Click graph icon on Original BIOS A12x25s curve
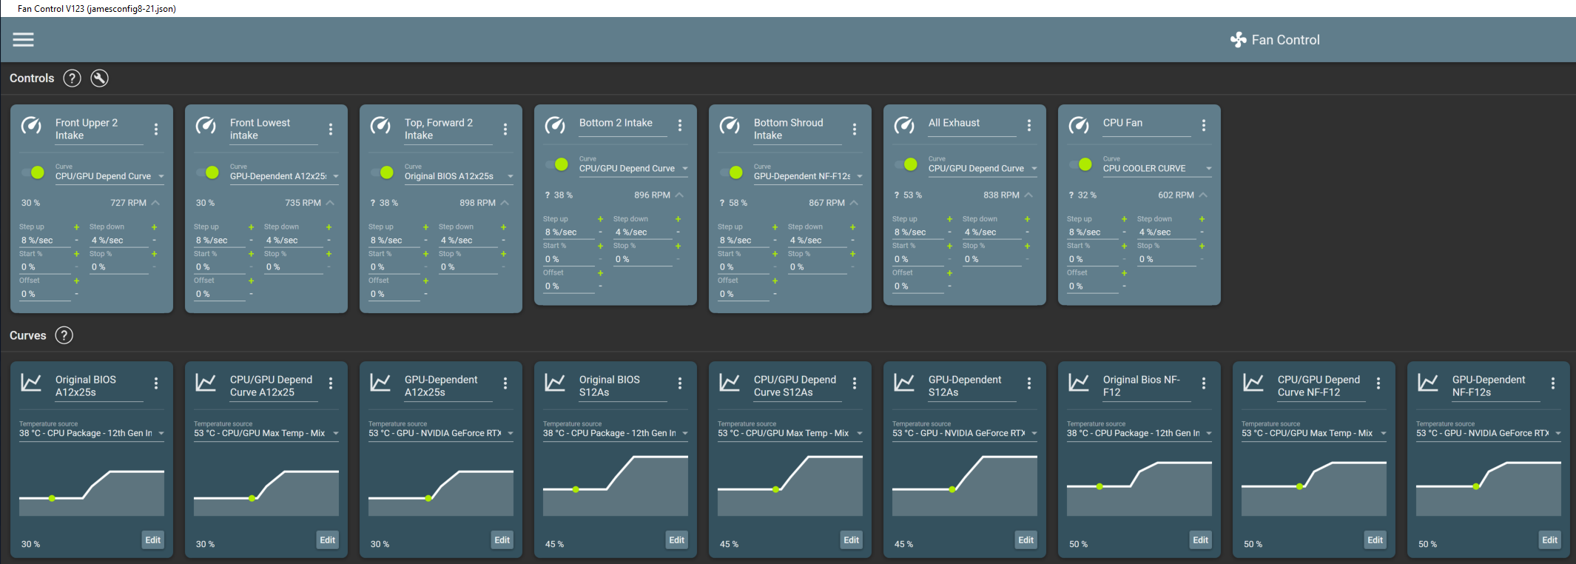Image resolution: width=1576 pixels, height=564 pixels. click(31, 382)
